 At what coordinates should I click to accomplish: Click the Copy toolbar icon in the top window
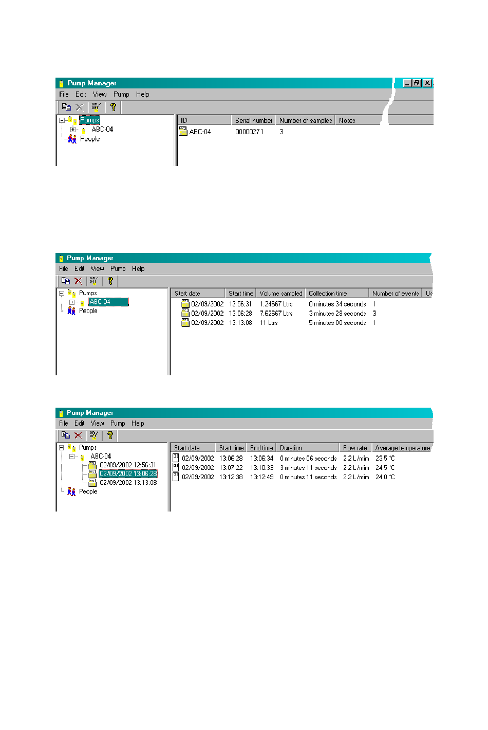point(66,107)
